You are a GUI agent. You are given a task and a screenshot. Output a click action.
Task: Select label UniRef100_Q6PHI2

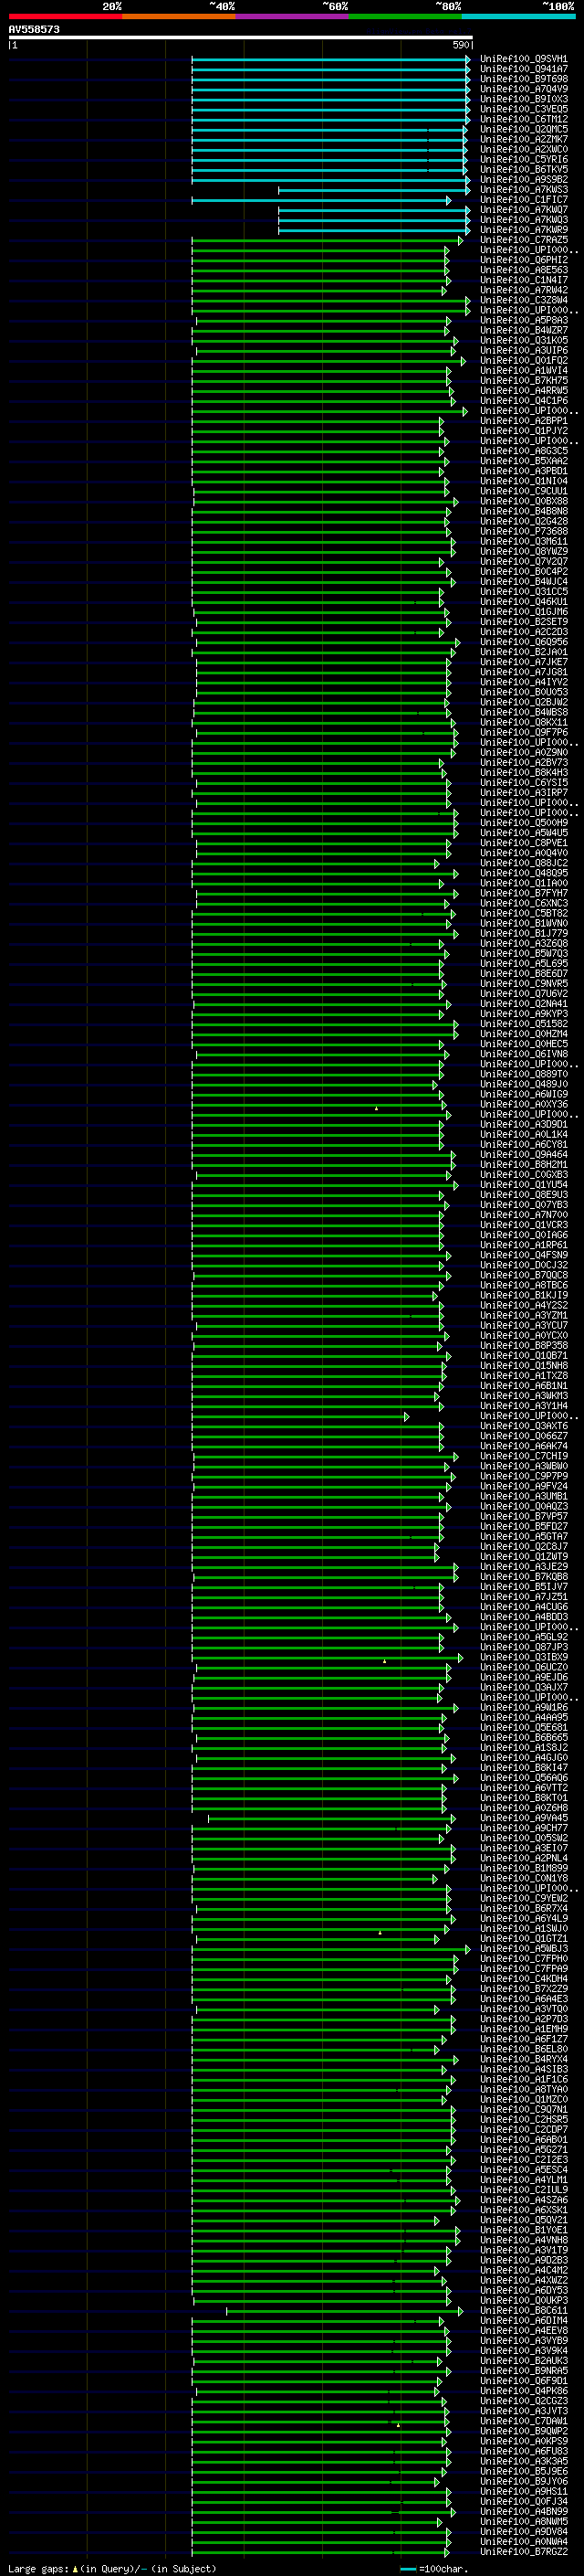coord(524,260)
